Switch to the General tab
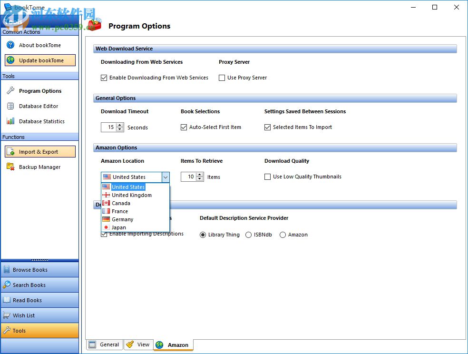The height and width of the screenshot is (354, 468). [x=105, y=344]
